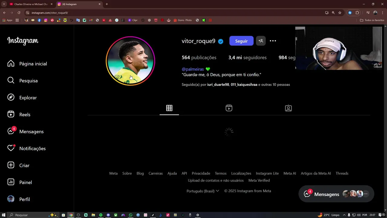Click the 564 publicações count
Viewport: 387px width, 218px height.
(x=199, y=58)
